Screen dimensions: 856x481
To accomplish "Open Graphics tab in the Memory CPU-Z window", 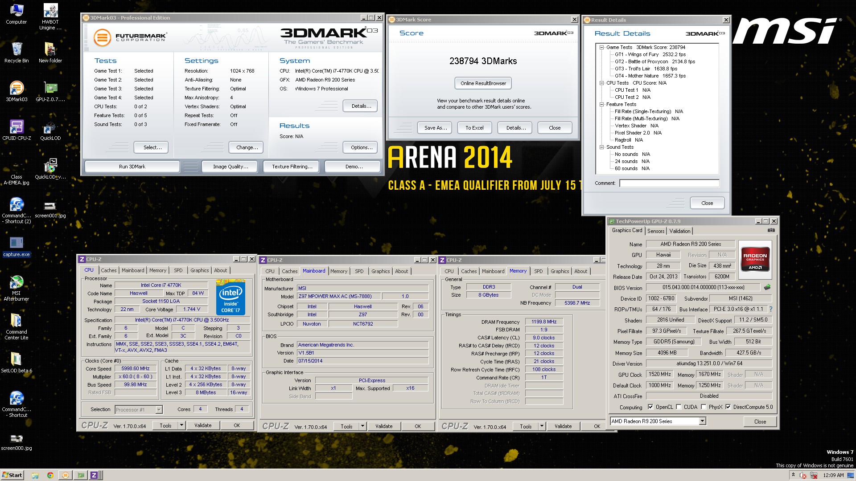I will click(560, 271).
